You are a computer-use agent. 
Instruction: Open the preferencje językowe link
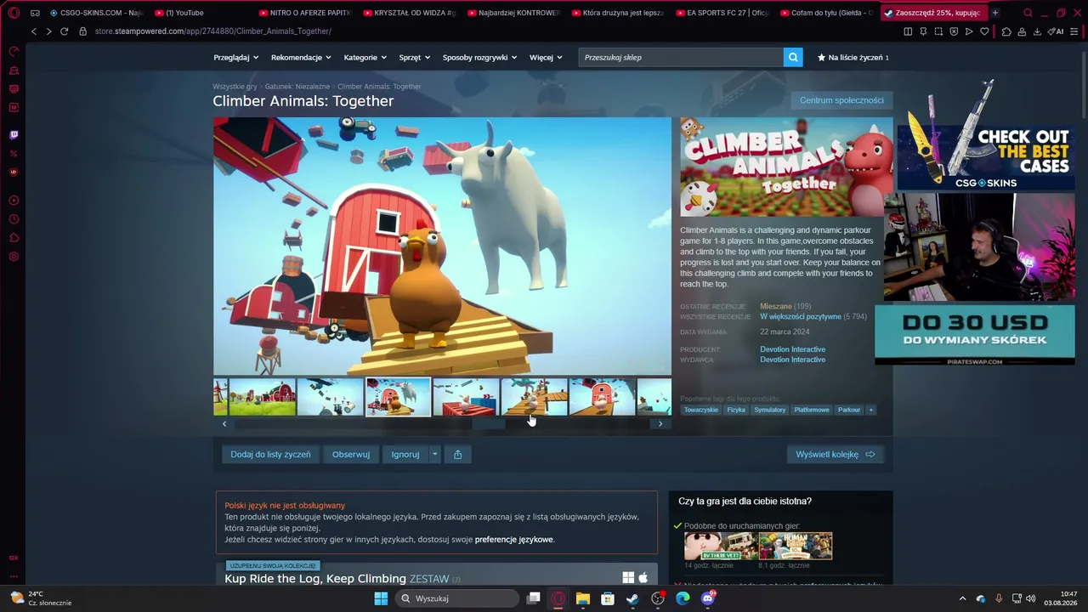[514, 540]
